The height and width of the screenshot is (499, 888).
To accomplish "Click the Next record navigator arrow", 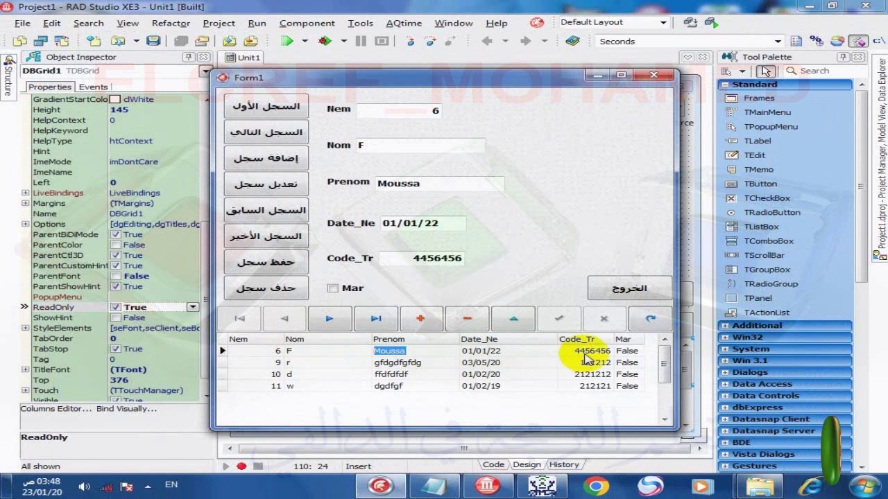I will (330, 318).
